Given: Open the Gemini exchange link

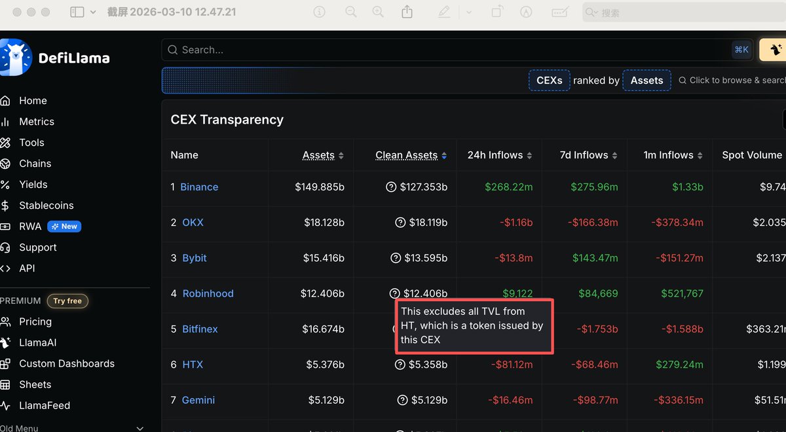Looking at the screenshot, I should tap(198, 400).
